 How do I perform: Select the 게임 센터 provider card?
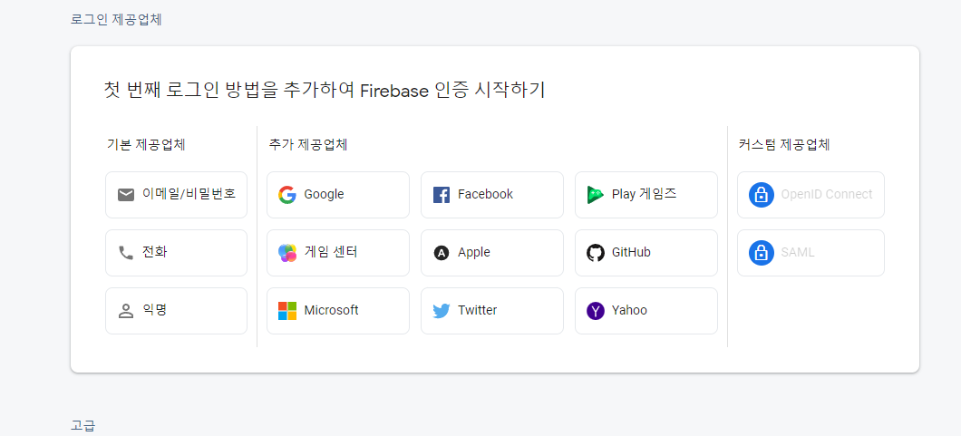(337, 253)
